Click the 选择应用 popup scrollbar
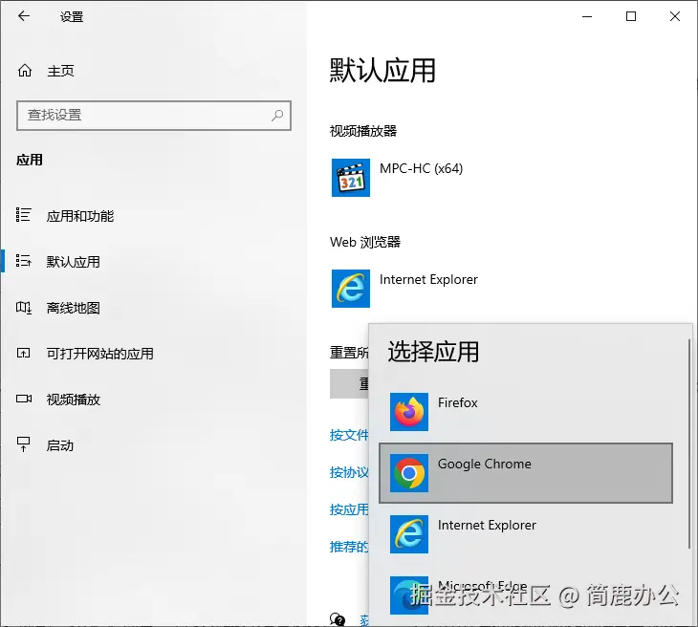 [x=689, y=444]
